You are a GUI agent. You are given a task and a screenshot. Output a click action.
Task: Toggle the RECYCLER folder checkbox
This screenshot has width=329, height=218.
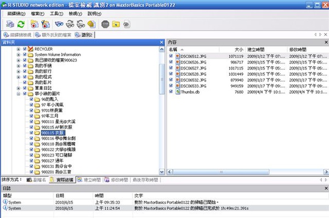pyautogui.click(x=25, y=49)
